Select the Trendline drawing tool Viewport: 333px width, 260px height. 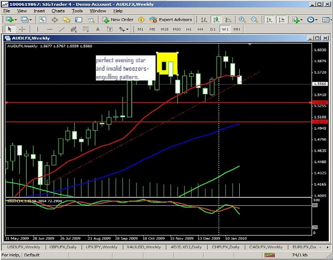pos(62,29)
